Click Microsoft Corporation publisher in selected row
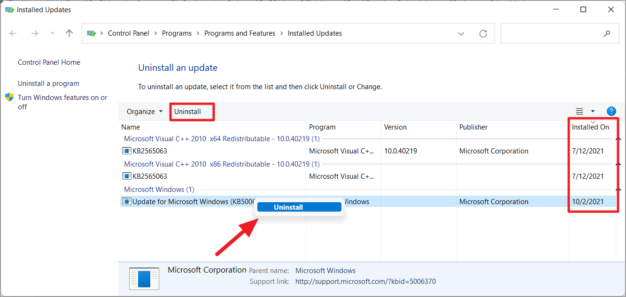626x297 pixels. pos(494,202)
